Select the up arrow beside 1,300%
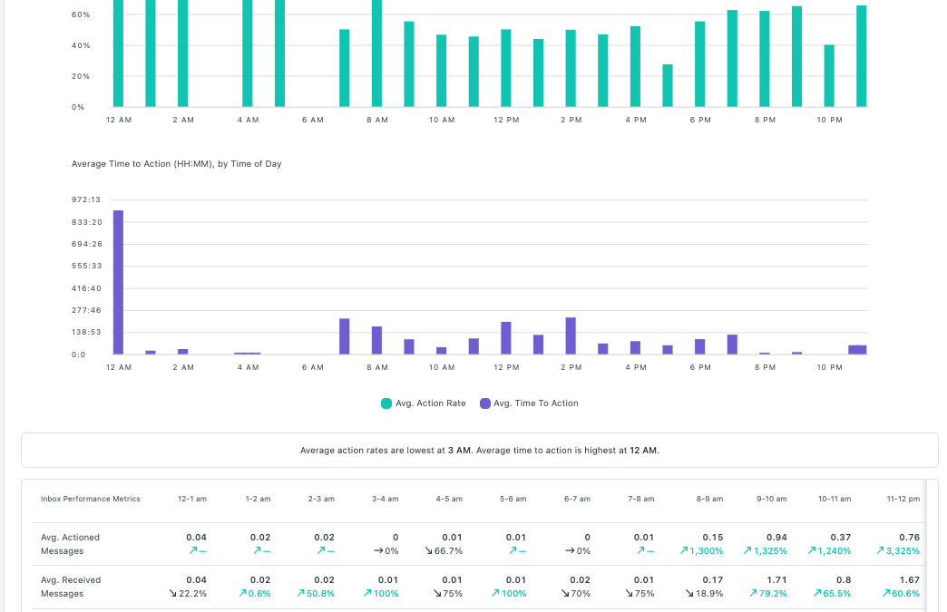947x612 pixels. click(x=682, y=550)
